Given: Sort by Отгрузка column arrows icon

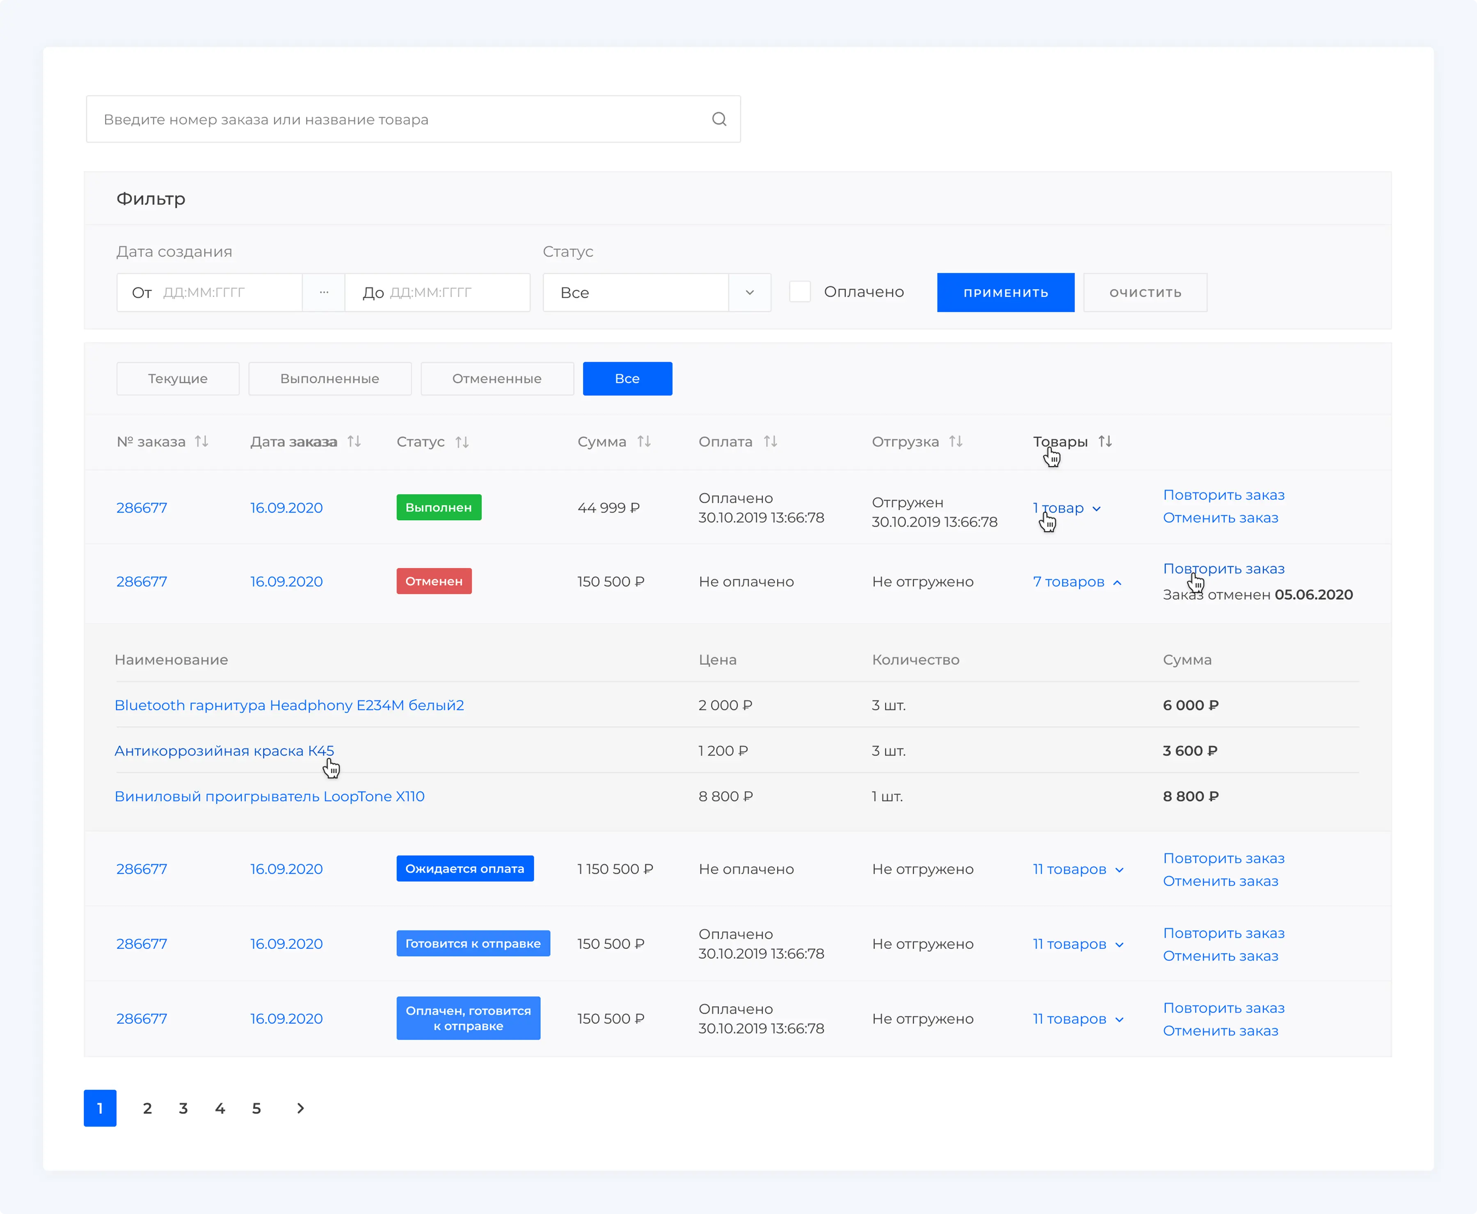Looking at the screenshot, I should (x=956, y=441).
